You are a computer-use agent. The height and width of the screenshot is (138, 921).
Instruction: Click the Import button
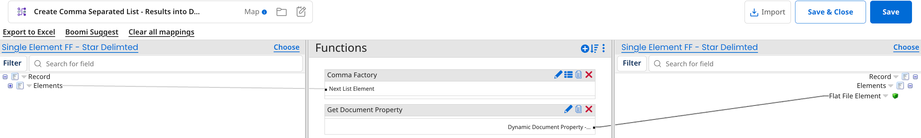(767, 12)
